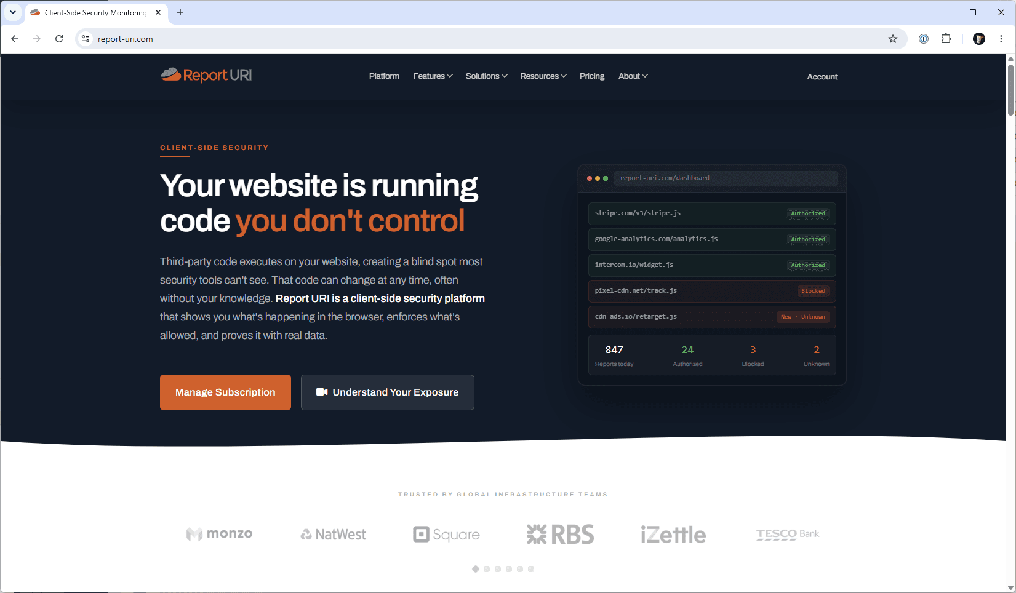Click the CLIENT-SIDE SECURITY heading label
1016x593 pixels.
pos(214,148)
